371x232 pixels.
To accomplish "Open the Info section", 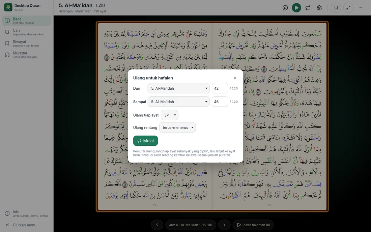I will tap(27, 213).
